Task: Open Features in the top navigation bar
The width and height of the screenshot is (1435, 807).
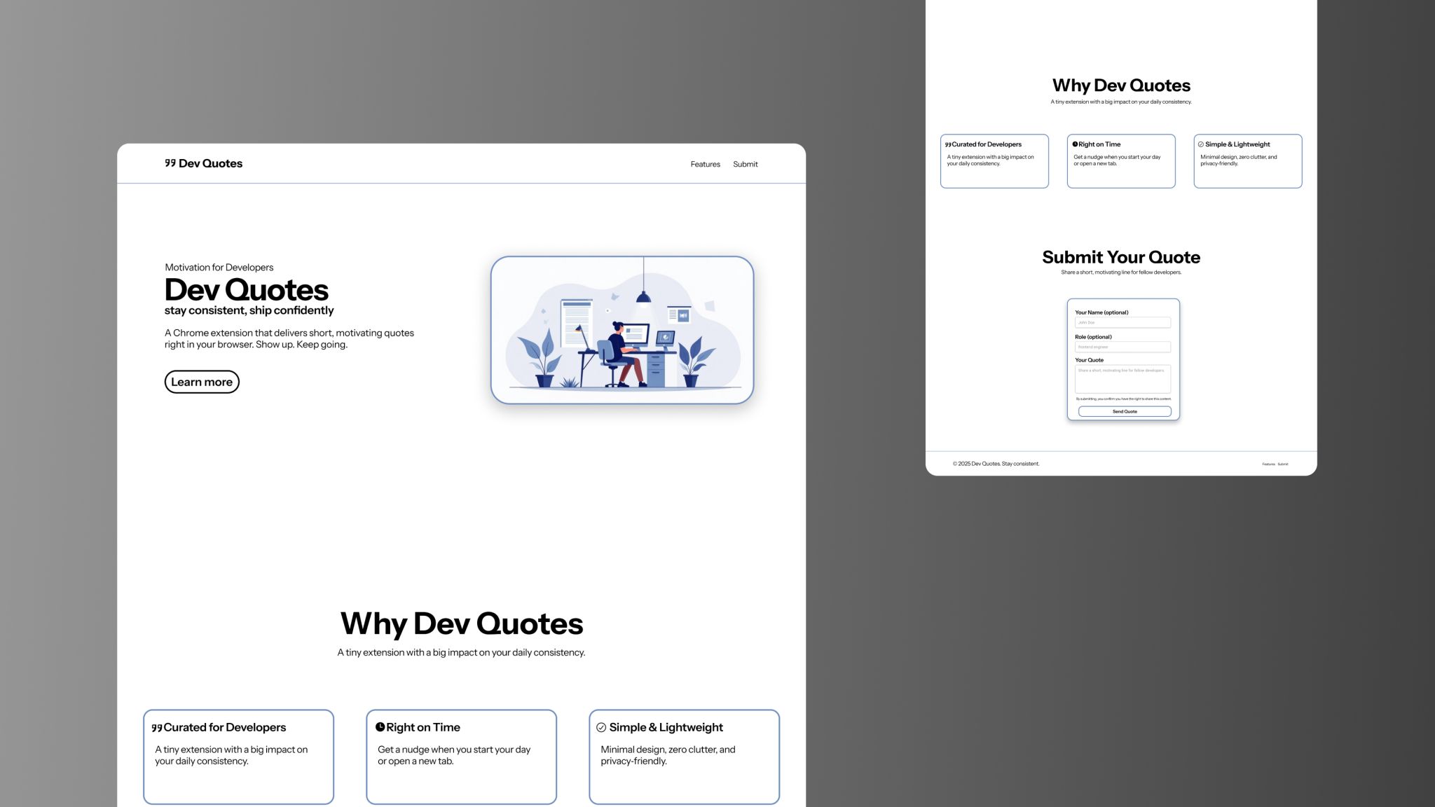Action: 705,165
